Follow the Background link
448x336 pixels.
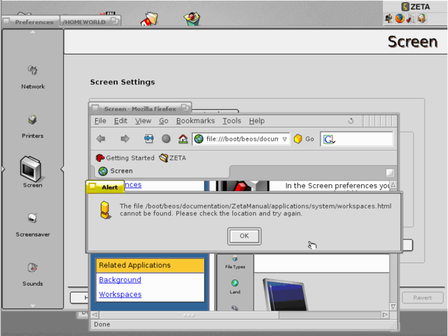[x=120, y=280]
